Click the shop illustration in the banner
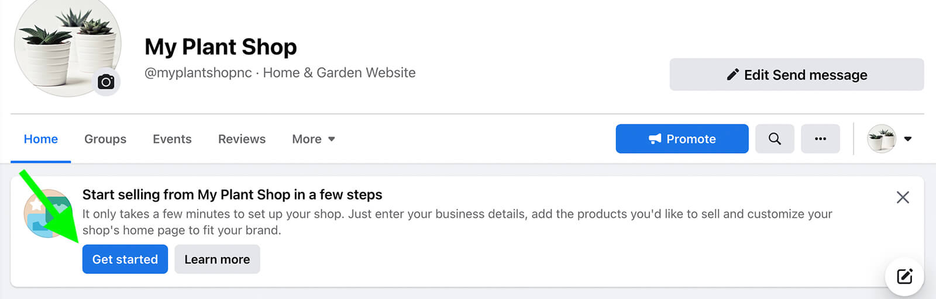The image size is (936, 299). [x=48, y=213]
